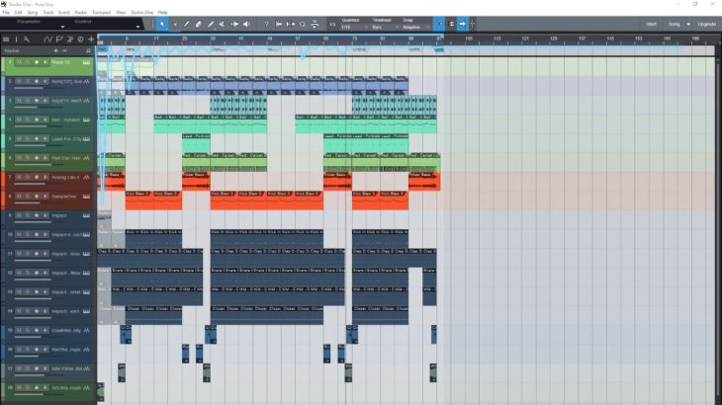The height and width of the screenshot is (405, 722).
Task: Toggle the blue autoscroll arrow button
Action: [x=462, y=24]
